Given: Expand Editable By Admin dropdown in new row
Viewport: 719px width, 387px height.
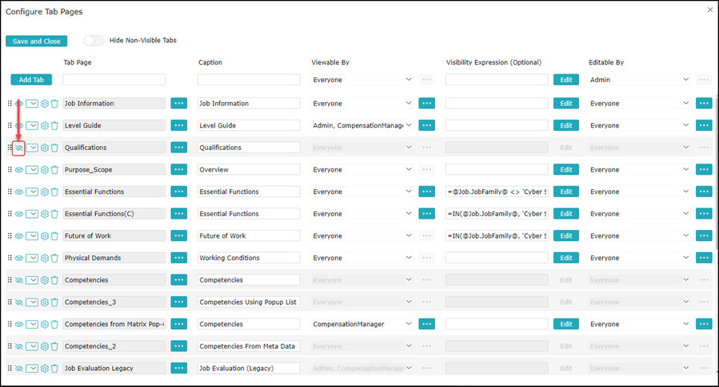Looking at the screenshot, I should click(638, 80).
